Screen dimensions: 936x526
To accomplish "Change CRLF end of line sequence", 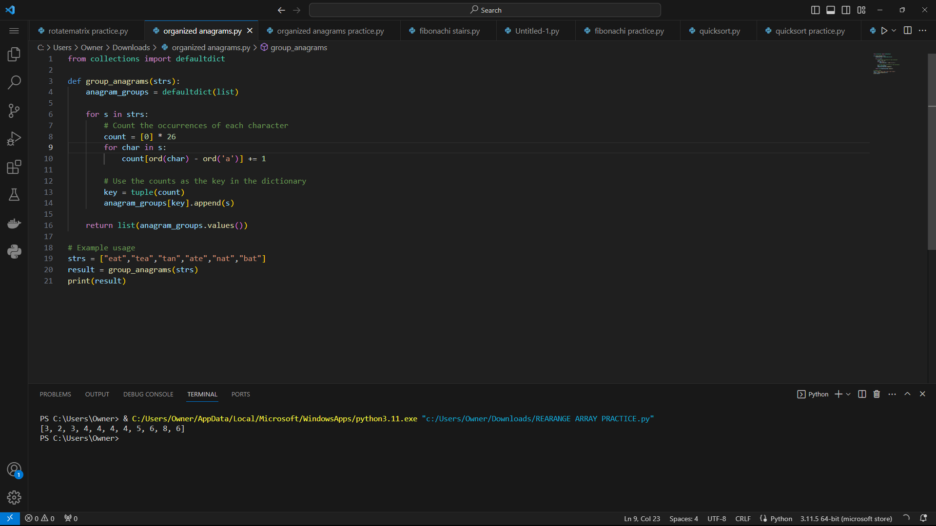I will pos(743,519).
